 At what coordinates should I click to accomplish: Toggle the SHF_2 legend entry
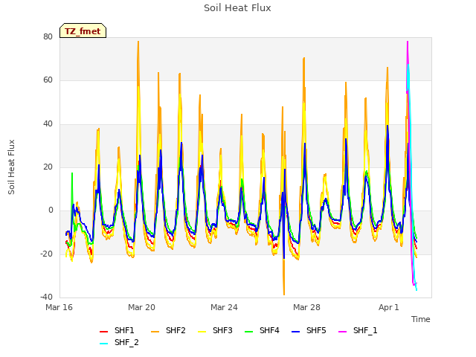tap(119, 343)
